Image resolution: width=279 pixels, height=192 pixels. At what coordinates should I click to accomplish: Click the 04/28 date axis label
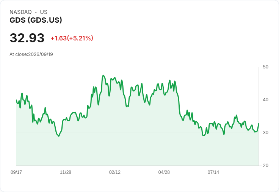(164, 172)
